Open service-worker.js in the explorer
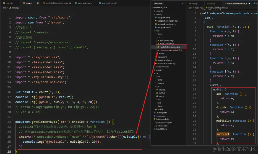 tap(165, 60)
